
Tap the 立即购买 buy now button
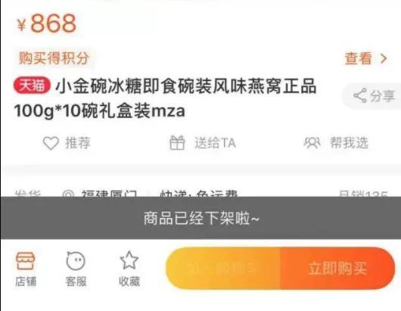pos(337,269)
